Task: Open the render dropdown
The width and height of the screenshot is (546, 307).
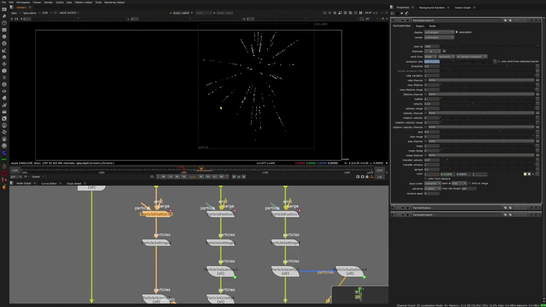Action: click(x=439, y=38)
